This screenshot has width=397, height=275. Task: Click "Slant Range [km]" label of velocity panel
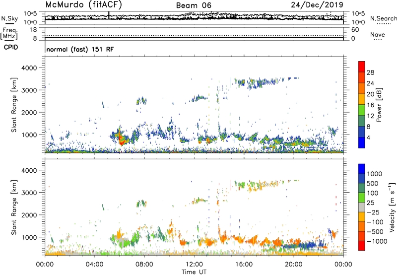click(x=14, y=207)
